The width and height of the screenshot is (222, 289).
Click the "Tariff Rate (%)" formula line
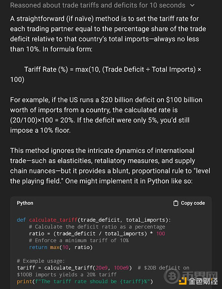coord(107,74)
